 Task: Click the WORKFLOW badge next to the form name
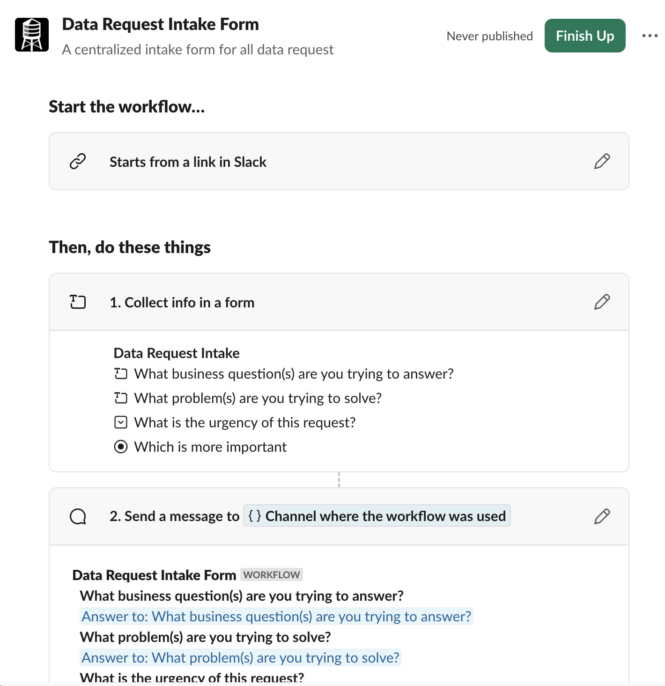point(271,574)
